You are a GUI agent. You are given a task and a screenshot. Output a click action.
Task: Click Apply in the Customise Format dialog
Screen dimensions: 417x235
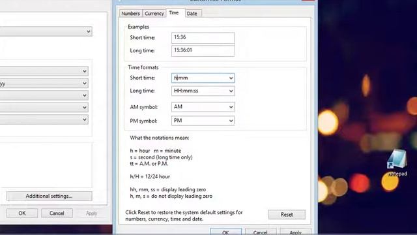pos(295,232)
